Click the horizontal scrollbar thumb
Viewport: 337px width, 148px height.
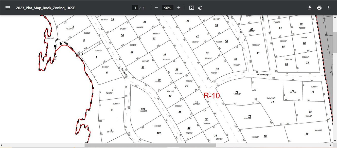tap(150, 145)
